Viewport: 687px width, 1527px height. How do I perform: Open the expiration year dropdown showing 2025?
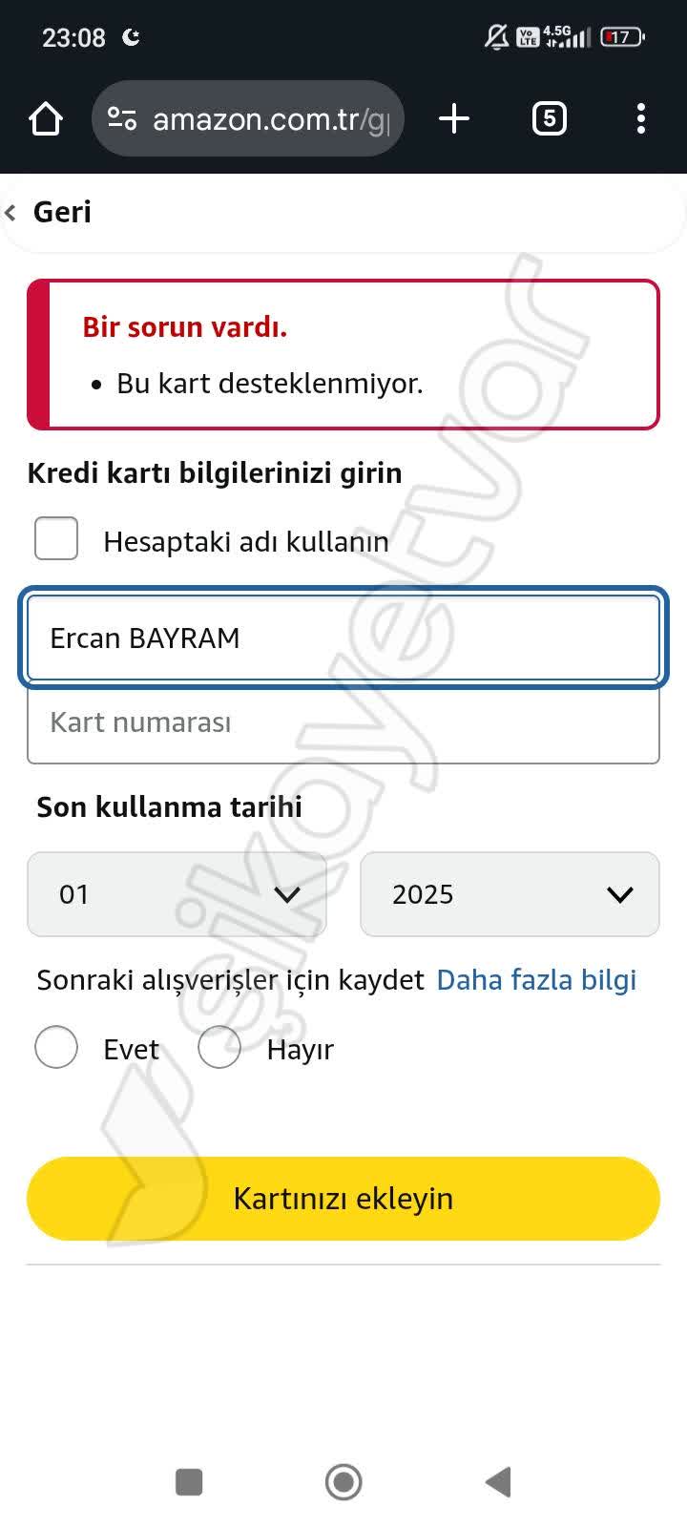(x=509, y=894)
